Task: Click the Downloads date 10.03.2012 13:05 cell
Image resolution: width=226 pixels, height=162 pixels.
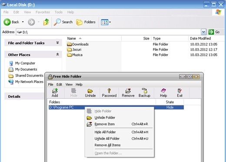Action: pyautogui.click(x=203, y=44)
